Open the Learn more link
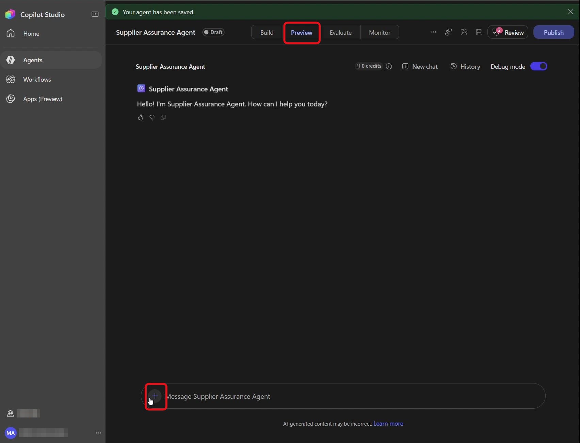This screenshot has width=580, height=443. (388, 424)
